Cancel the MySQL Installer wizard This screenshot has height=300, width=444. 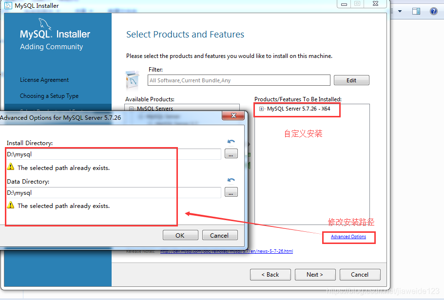360,275
